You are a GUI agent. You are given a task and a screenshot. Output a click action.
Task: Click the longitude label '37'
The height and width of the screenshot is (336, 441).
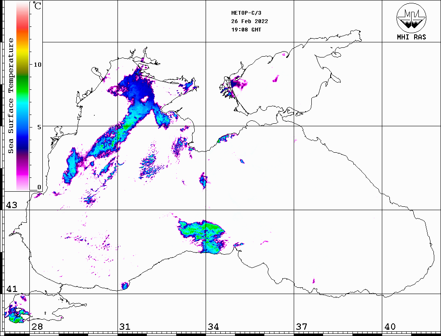302,326
